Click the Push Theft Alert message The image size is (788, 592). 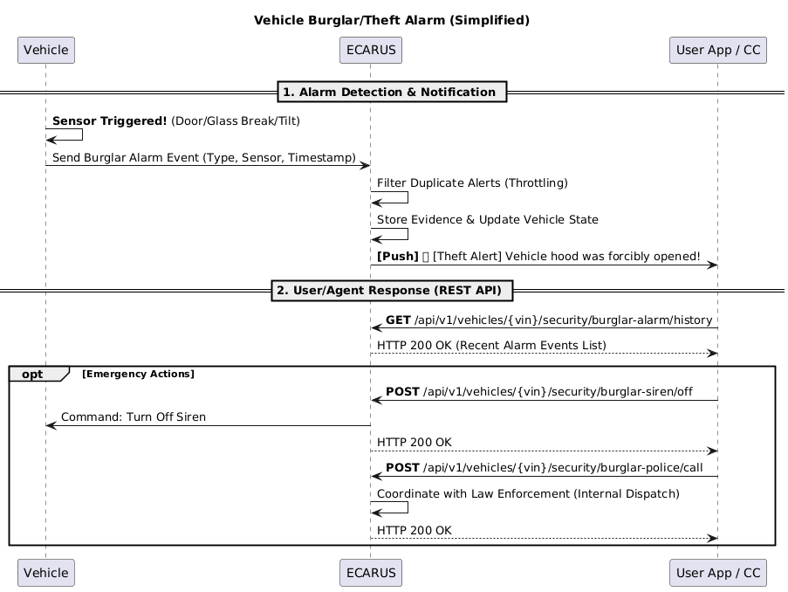tap(538, 257)
